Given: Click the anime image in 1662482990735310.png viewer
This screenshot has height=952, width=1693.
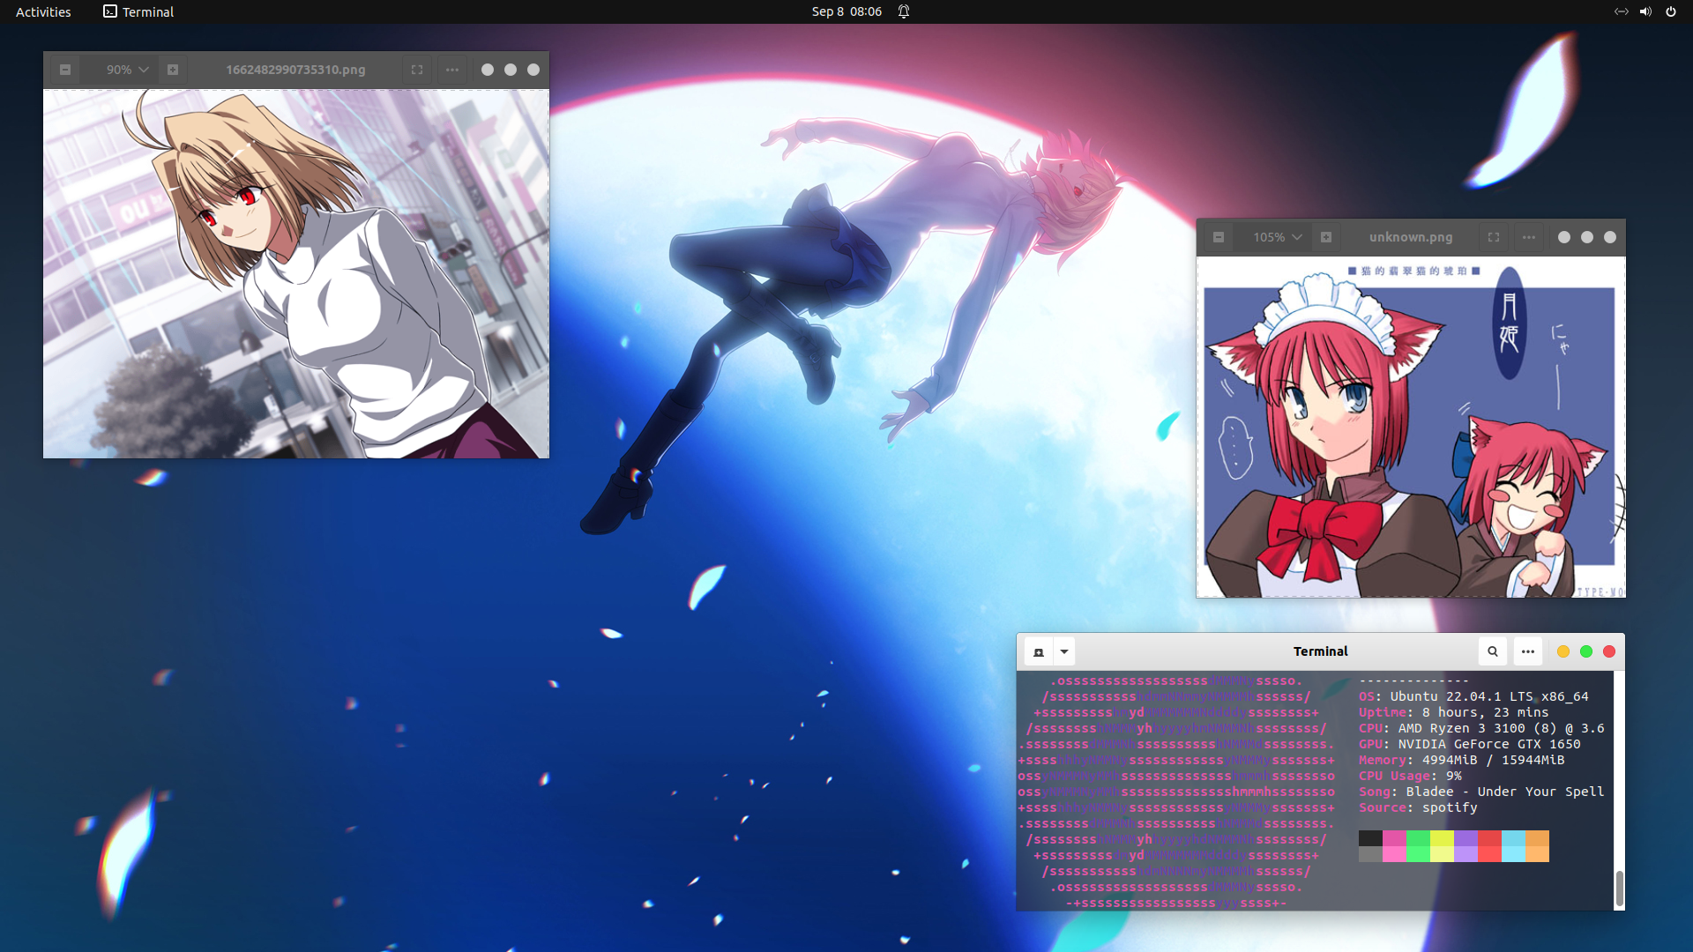Looking at the screenshot, I should pos(296,273).
